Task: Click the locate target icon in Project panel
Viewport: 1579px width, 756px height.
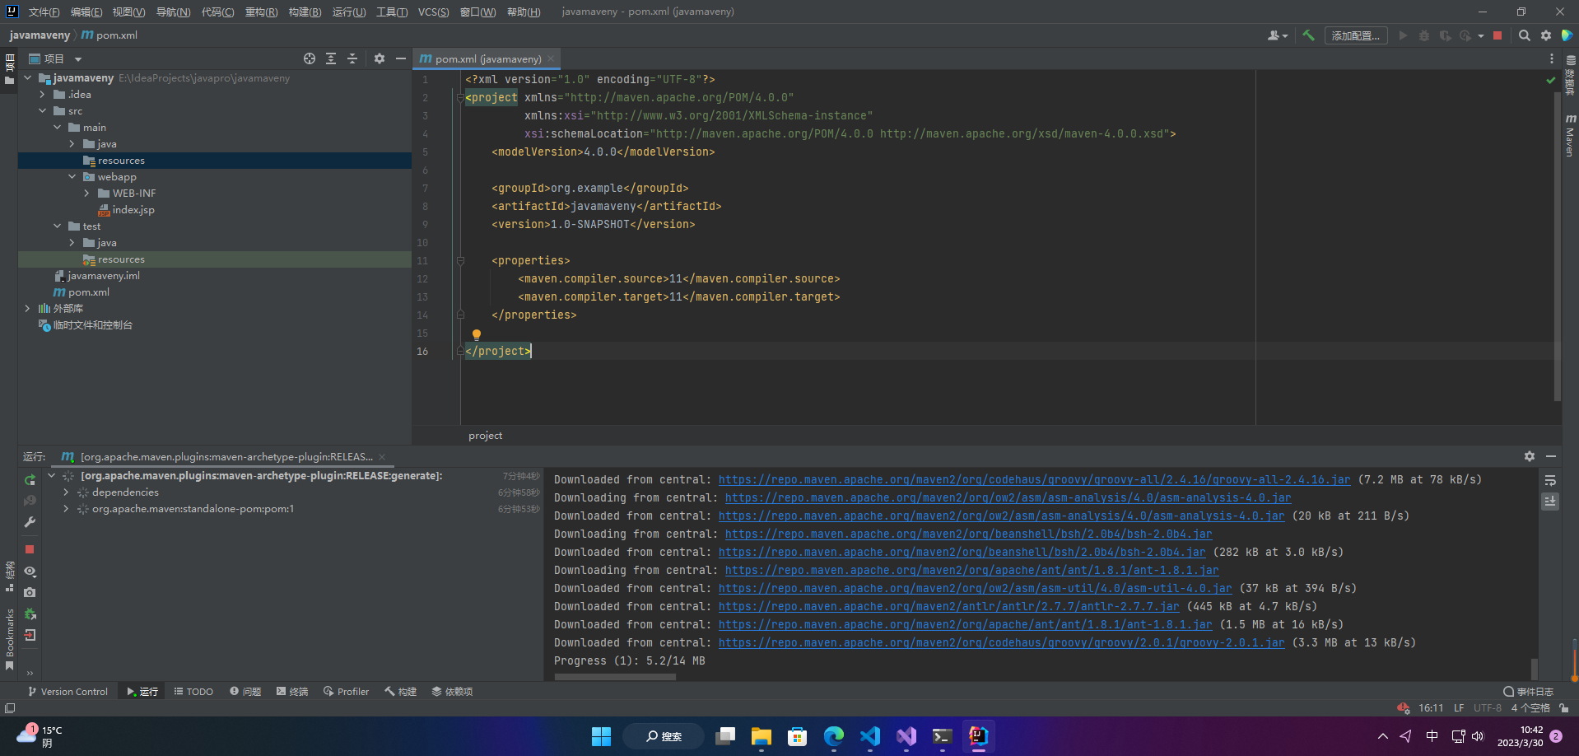Action: (x=310, y=58)
